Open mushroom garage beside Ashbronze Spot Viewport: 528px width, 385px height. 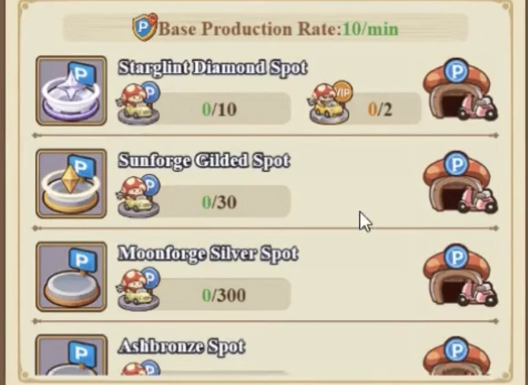click(456, 356)
